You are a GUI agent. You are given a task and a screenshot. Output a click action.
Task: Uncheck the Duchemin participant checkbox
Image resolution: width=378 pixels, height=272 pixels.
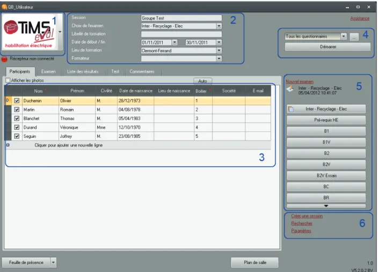[17, 101]
